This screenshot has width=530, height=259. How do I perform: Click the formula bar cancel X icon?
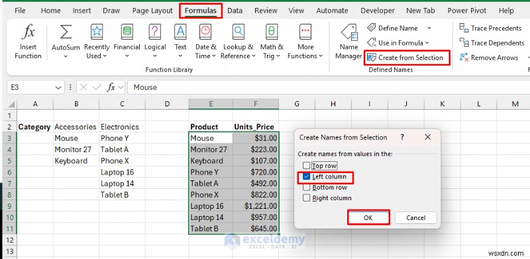[x=83, y=87]
